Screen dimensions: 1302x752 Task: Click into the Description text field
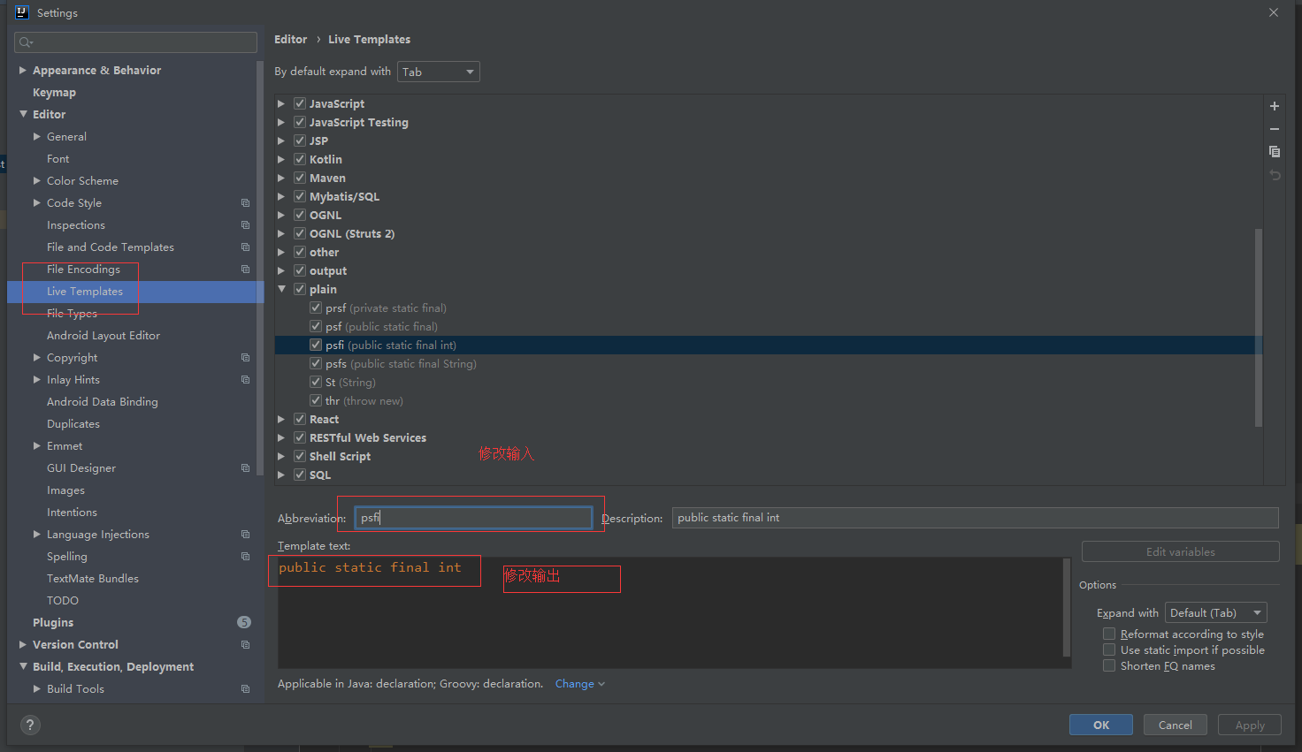[x=975, y=518]
